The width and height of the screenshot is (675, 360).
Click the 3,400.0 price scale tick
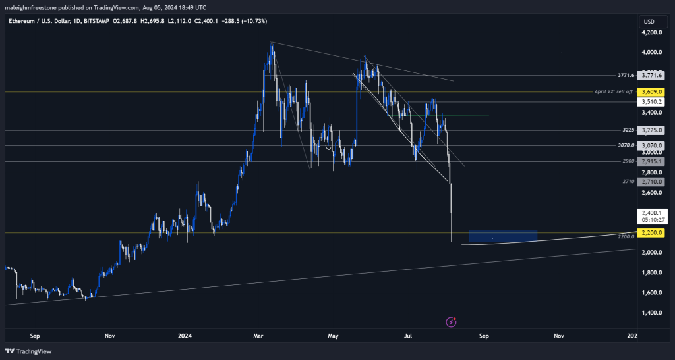pos(651,113)
